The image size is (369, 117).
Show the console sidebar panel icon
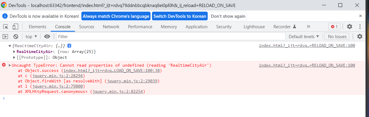[5, 36]
